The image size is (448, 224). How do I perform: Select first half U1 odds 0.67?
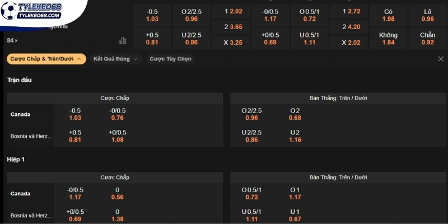coord(295,216)
